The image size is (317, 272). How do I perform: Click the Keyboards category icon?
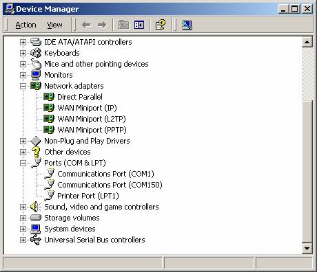[x=36, y=53]
